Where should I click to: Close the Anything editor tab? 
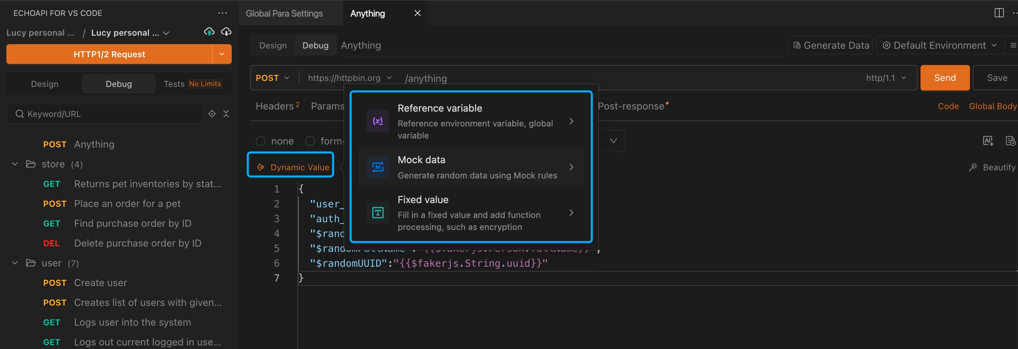click(x=417, y=13)
